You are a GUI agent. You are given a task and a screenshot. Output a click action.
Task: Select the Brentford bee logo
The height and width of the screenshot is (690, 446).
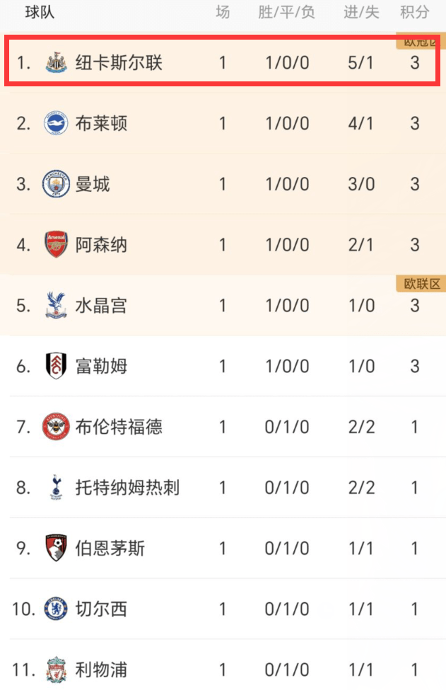(x=57, y=427)
